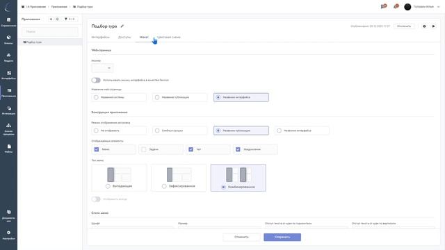Open the Иконка dropdown

[102, 68]
